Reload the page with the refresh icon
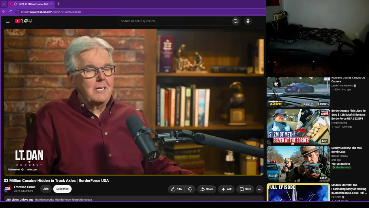The image size is (369, 208). click(x=11, y=12)
